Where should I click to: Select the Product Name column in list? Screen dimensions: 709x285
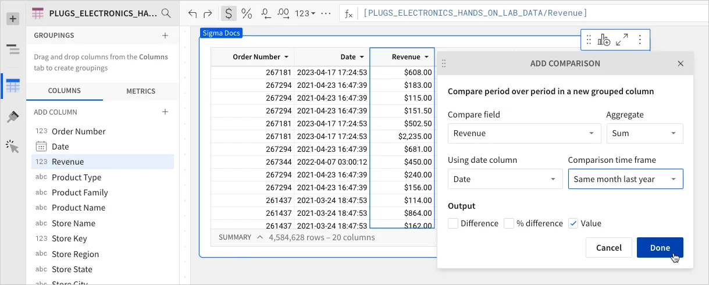102,208
